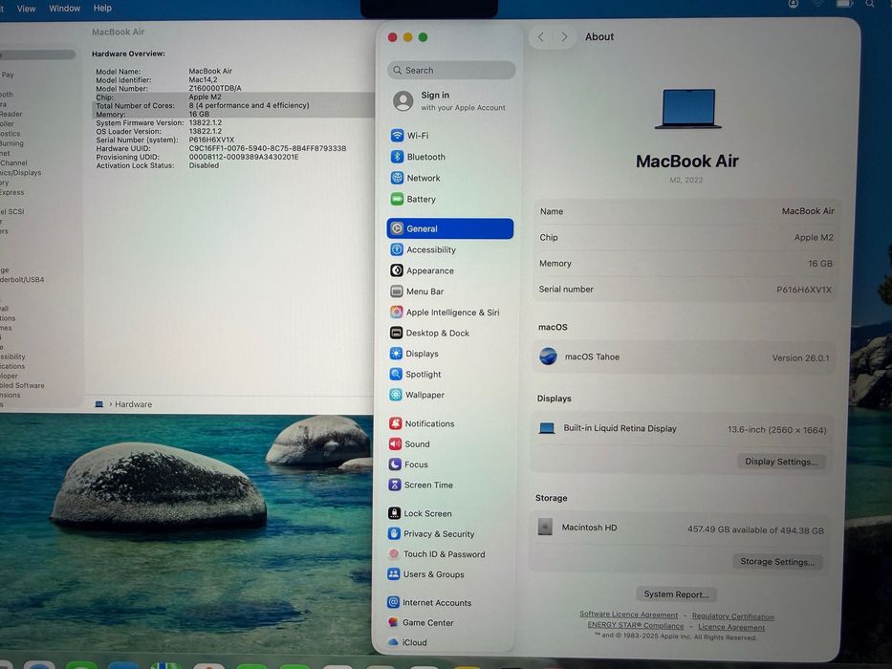Open Network globe icon in sidebar

tap(397, 178)
